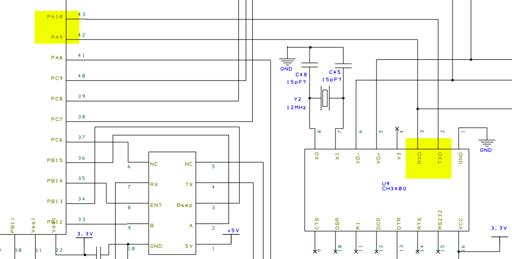
Task: Select the highlighted PA10 pin label
Action: tap(55, 17)
